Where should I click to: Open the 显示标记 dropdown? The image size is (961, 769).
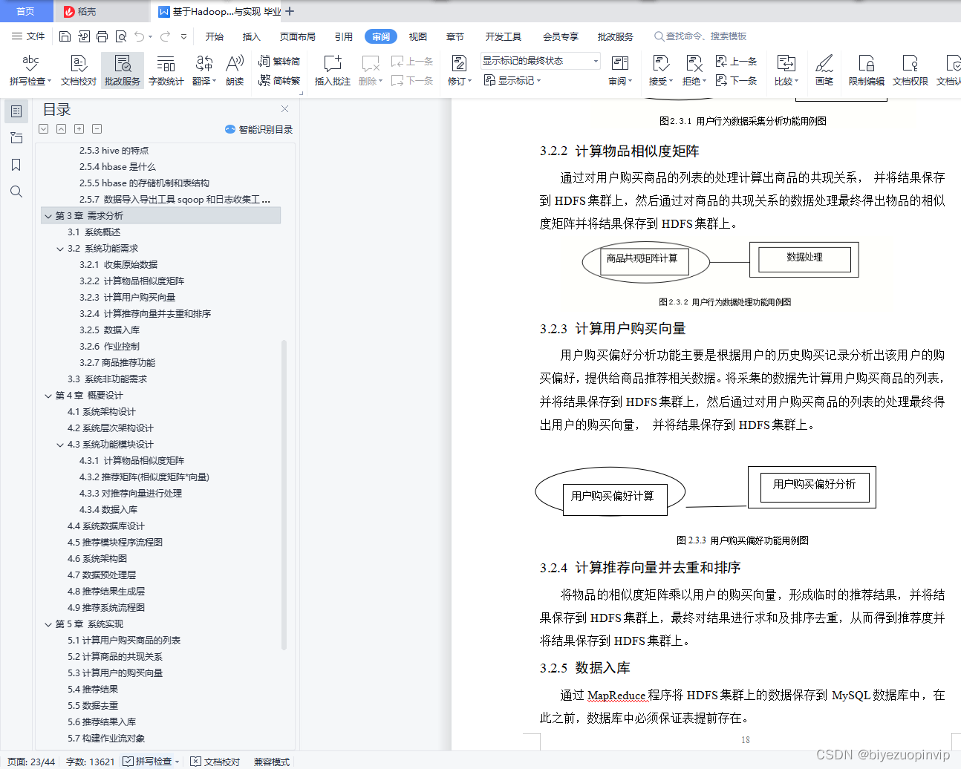click(x=512, y=80)
